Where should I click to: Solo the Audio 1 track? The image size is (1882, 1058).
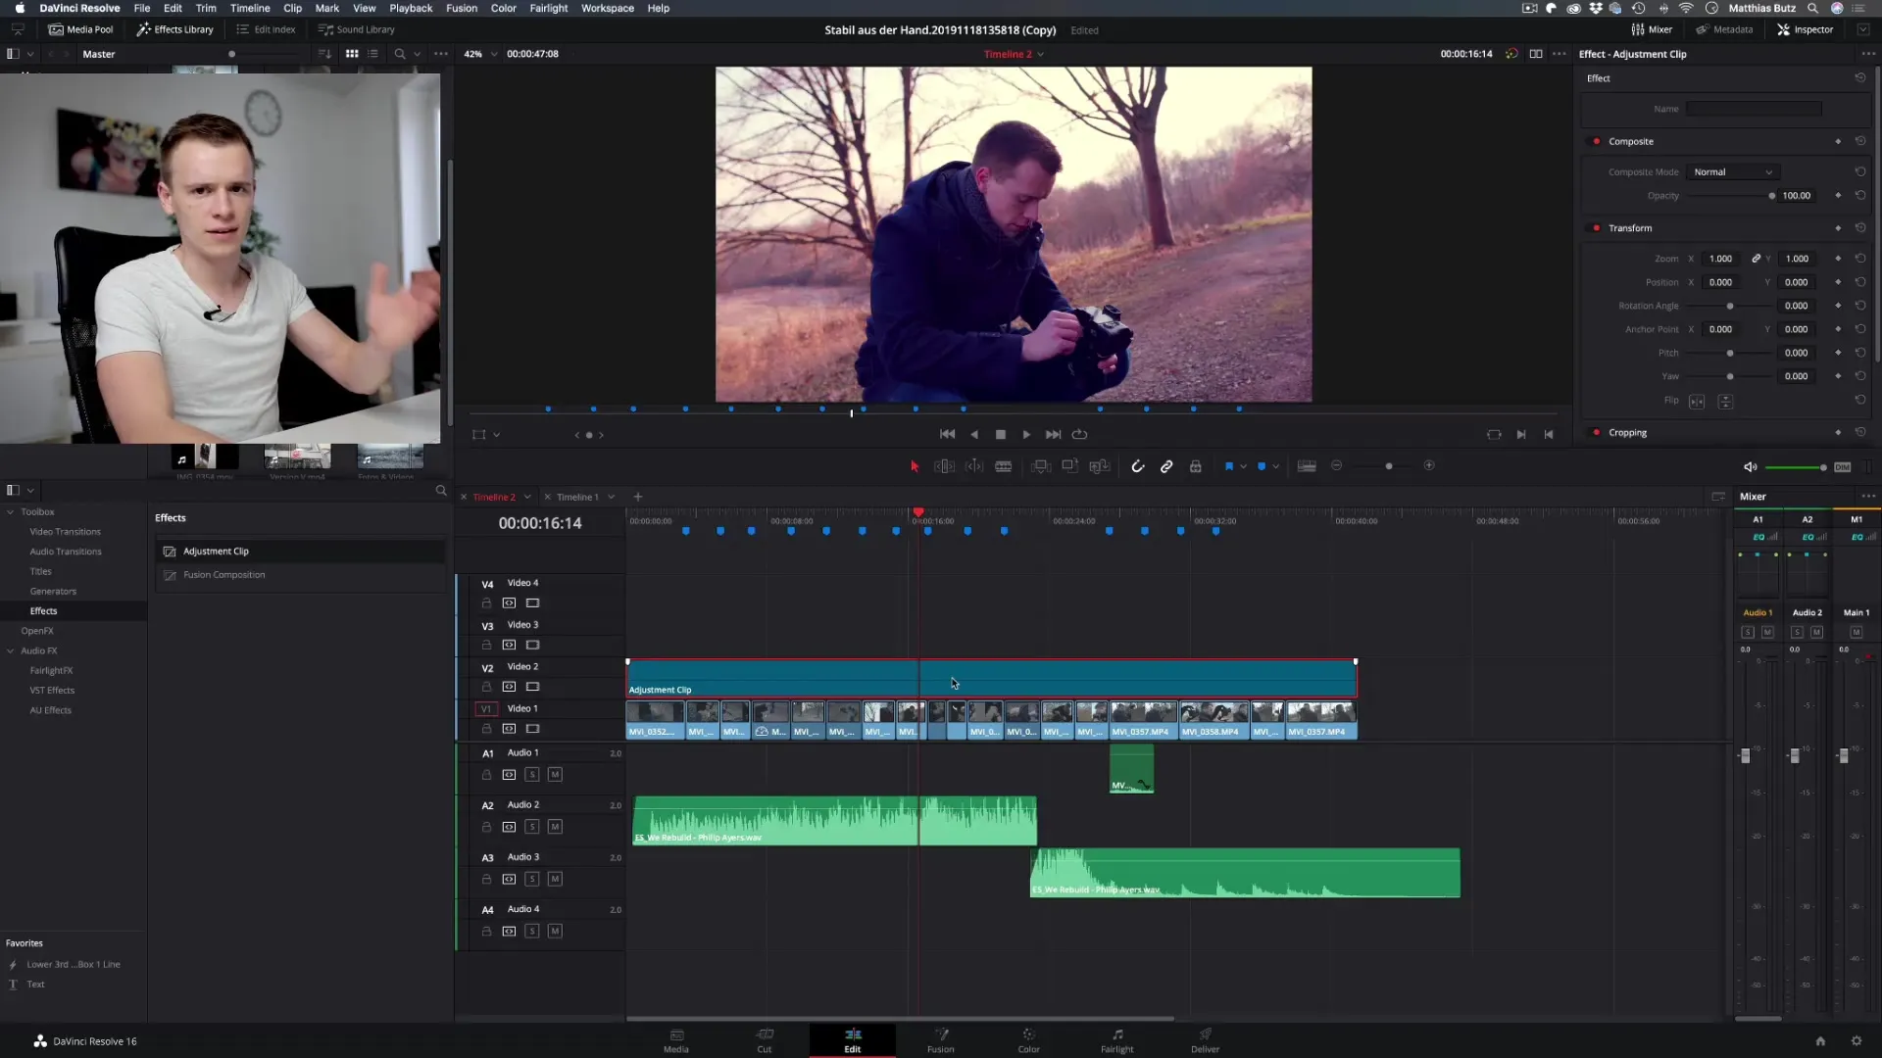point(532,775)
